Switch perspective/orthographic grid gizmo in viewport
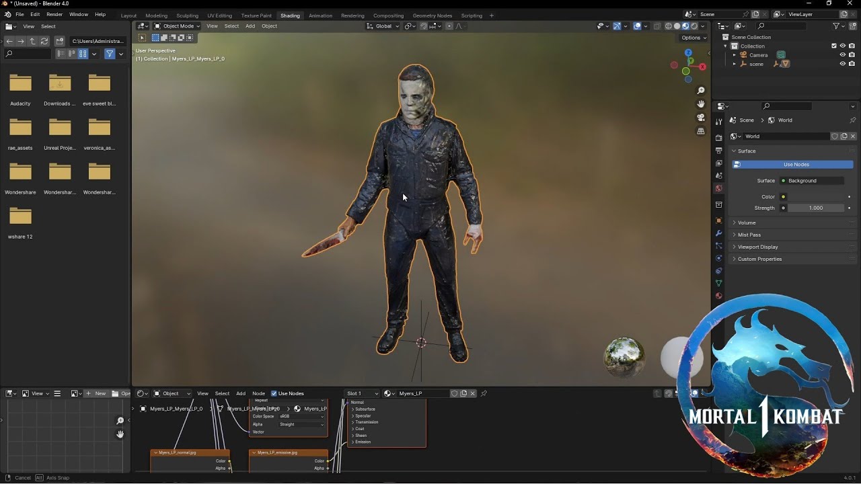The height and width of the screenshot is (484, 861). [701, 131]
